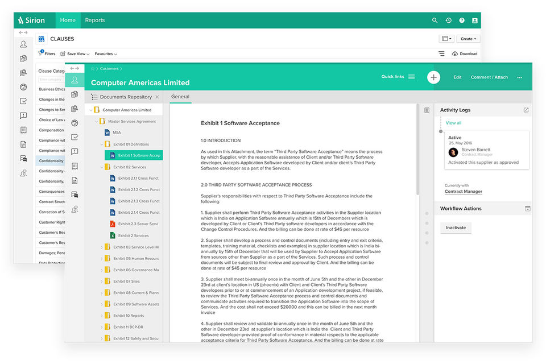Click back/forward arrows in back window

(23, 32)
